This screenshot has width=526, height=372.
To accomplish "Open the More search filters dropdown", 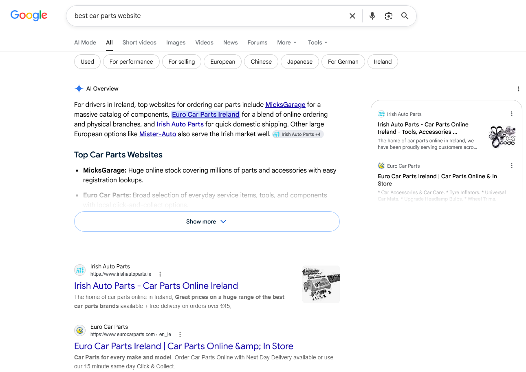I will [287, 42].
